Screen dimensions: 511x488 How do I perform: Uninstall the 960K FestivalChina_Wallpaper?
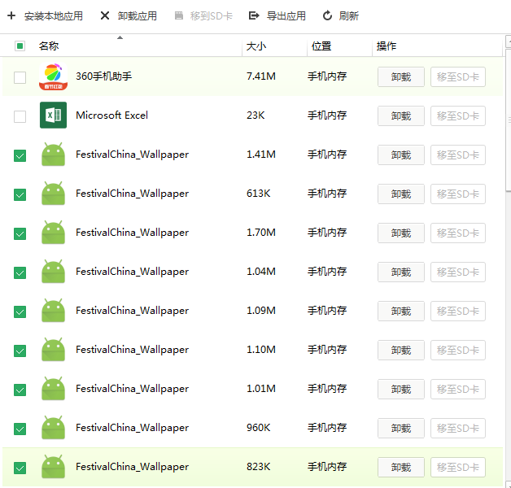[x=400, y=429]
